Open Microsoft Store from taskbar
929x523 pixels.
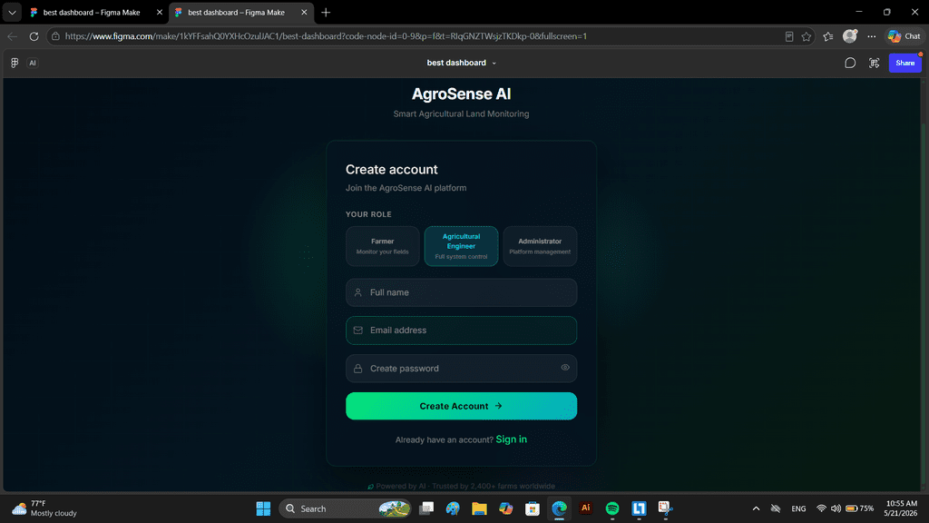click(532, 508)
